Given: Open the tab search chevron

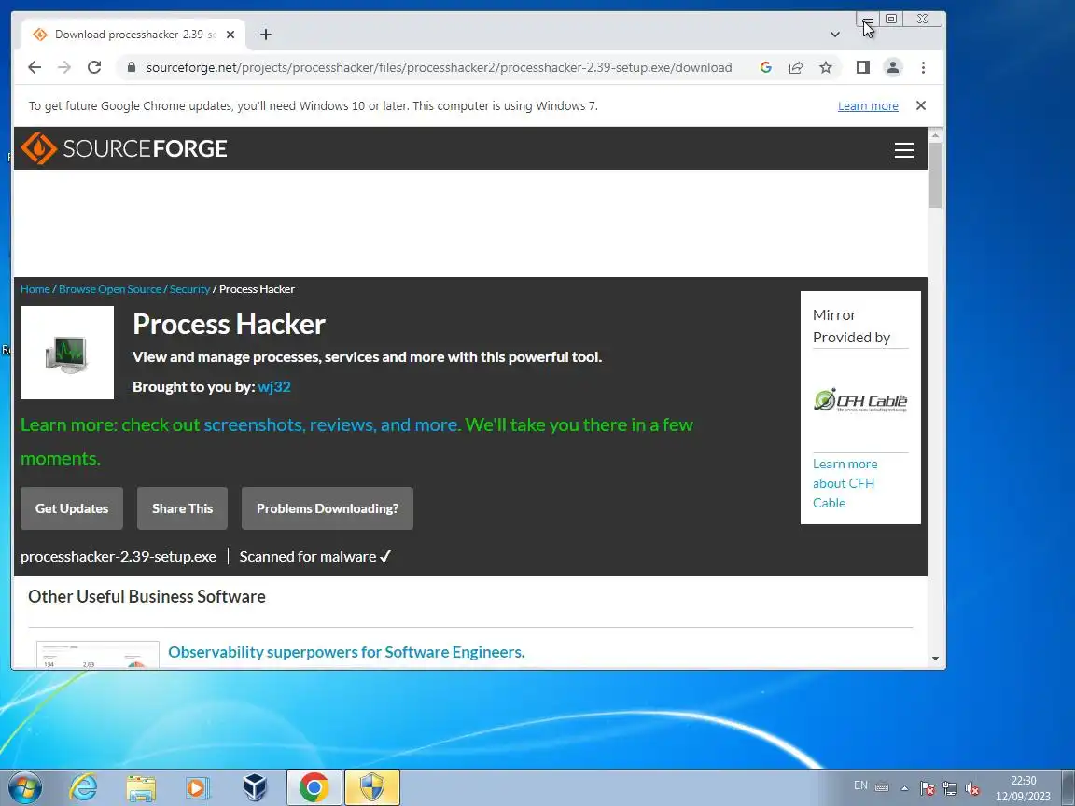Looking at the screenshot, I should point(835,35).
